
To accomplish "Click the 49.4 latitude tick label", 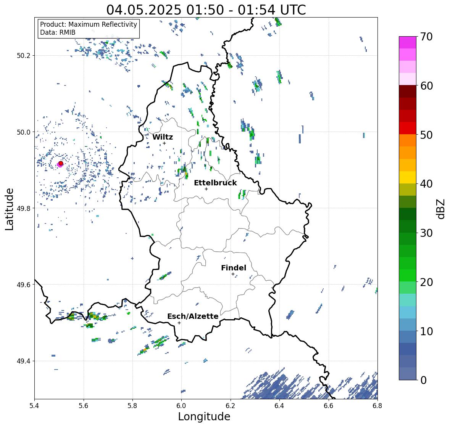I will [x=24, y=361].
